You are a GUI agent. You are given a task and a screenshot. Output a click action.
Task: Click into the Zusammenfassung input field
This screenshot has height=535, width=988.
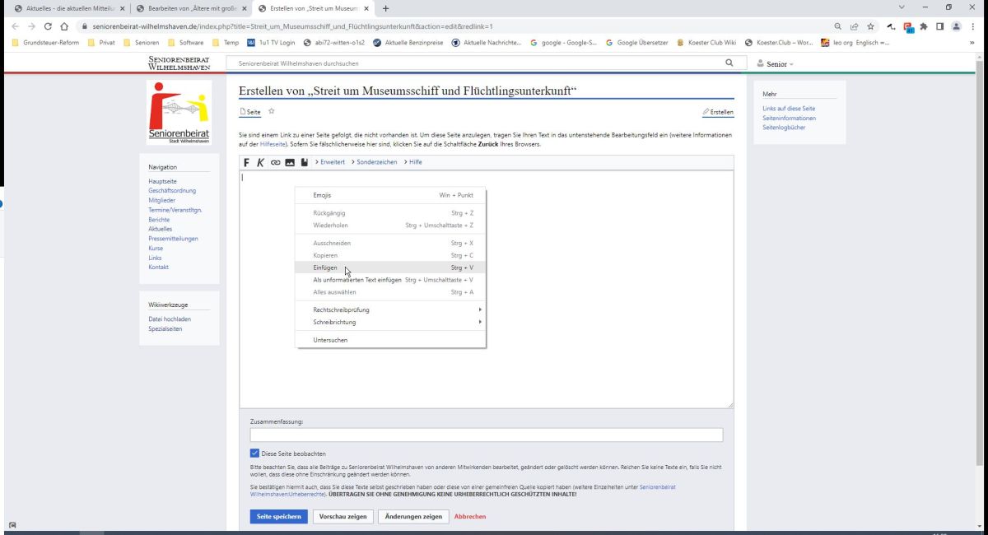click(486, 435)
